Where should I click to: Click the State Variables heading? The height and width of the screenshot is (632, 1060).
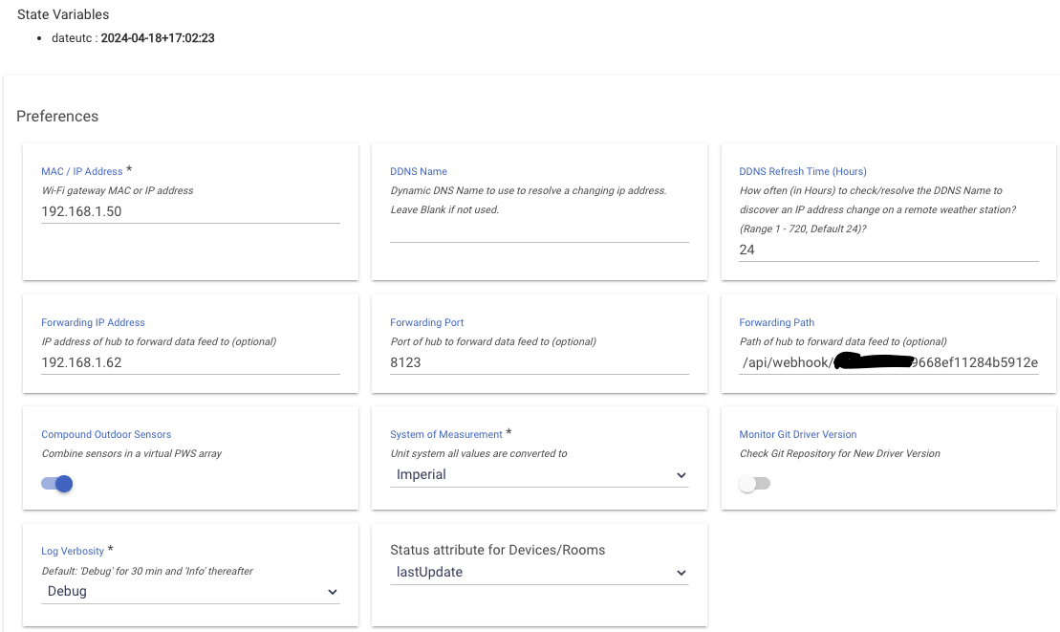pos(63,14)
